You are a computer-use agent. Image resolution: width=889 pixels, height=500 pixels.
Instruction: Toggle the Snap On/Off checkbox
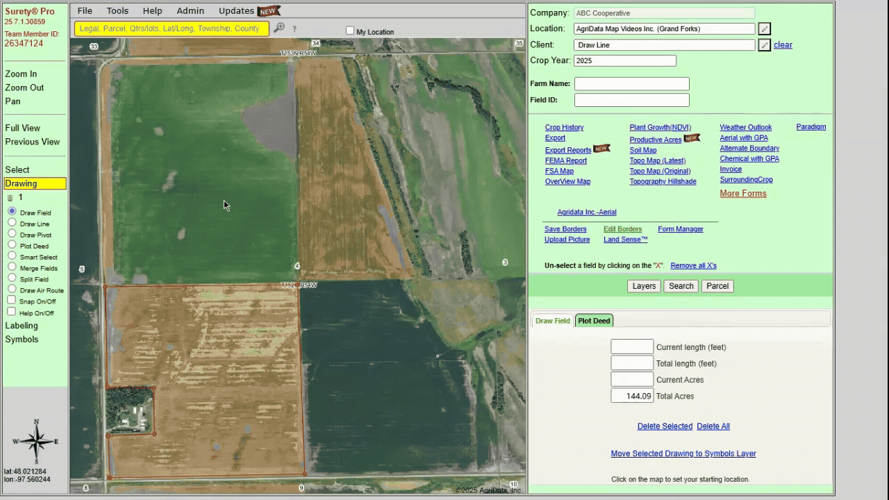click(10, 301)
